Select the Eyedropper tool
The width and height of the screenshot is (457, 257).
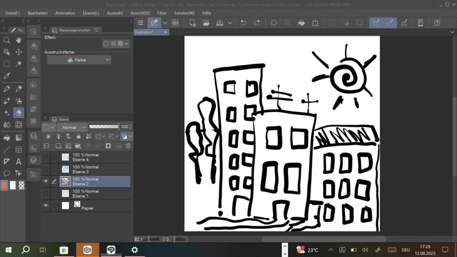click(x=7, y=76)
